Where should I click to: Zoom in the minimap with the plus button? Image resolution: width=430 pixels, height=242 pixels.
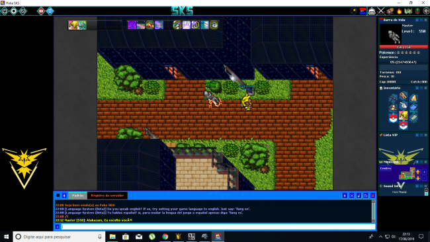pos(424,172)
